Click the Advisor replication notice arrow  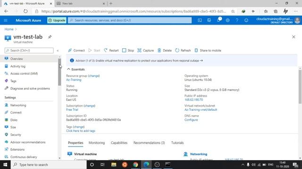point(201,61)
